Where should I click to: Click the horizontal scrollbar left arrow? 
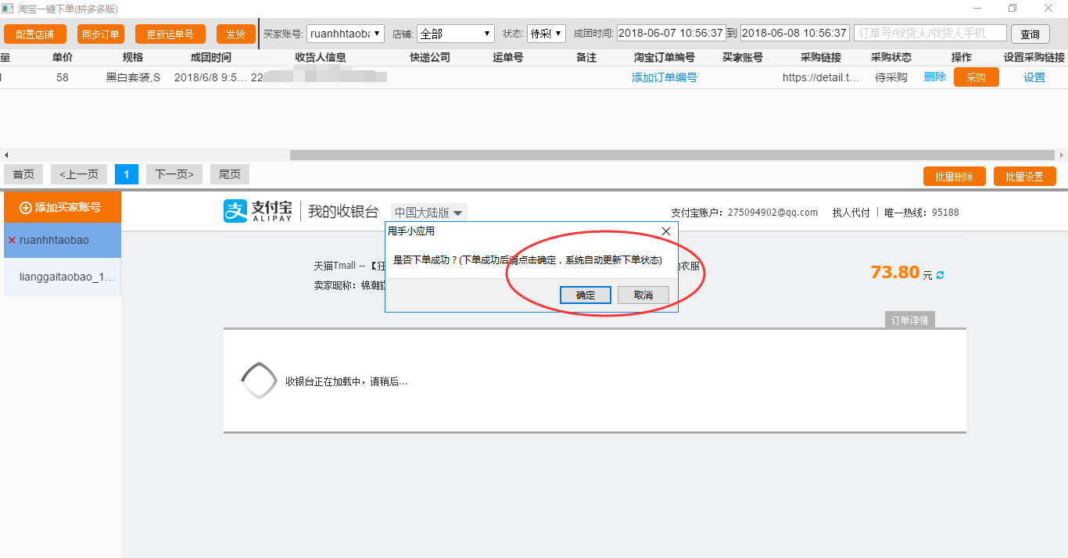[6, 155]
